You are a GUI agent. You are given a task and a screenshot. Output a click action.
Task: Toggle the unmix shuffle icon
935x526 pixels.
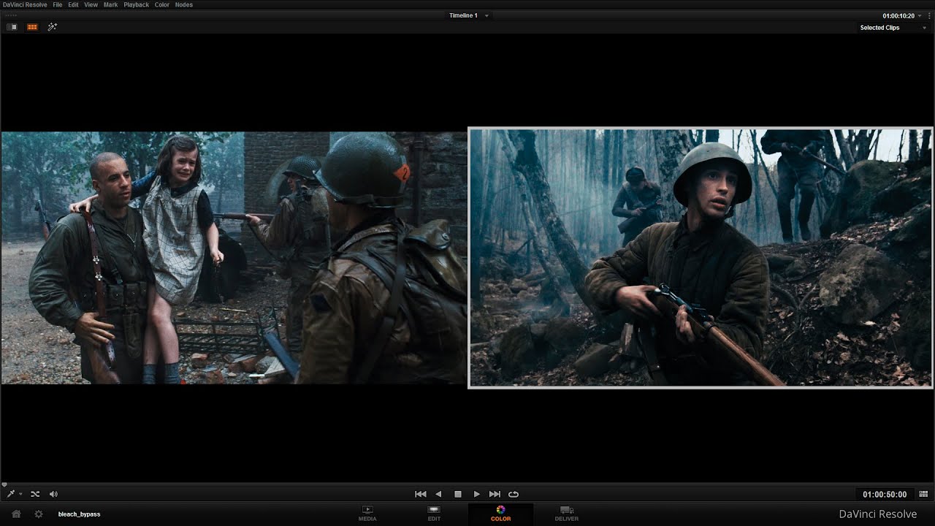35,494
